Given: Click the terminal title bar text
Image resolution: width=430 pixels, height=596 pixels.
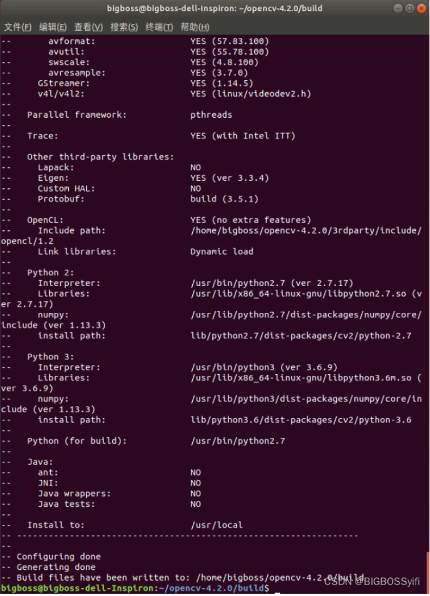Looking at the screenshot, I should pyautogui.click(x=215, y=9).
